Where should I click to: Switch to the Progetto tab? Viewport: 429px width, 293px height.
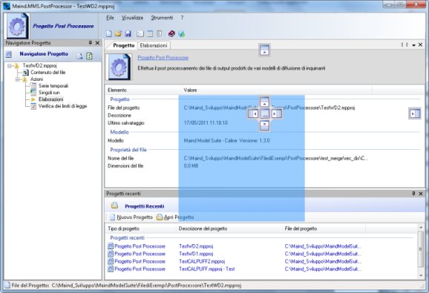pos(124,45)
